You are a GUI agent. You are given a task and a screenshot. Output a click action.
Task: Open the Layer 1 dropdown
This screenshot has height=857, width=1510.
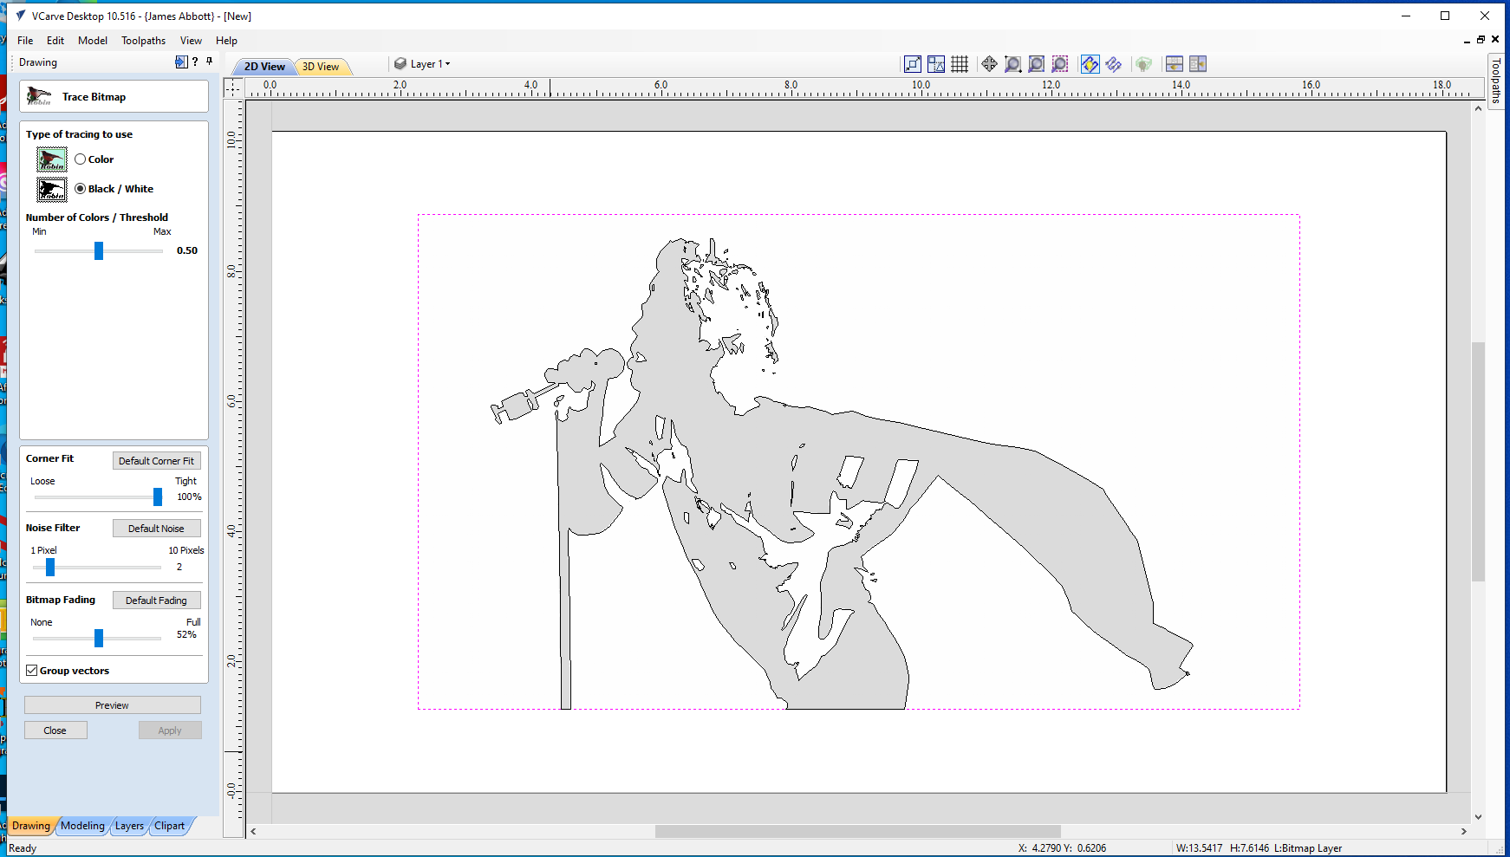(x=431, y=64)
